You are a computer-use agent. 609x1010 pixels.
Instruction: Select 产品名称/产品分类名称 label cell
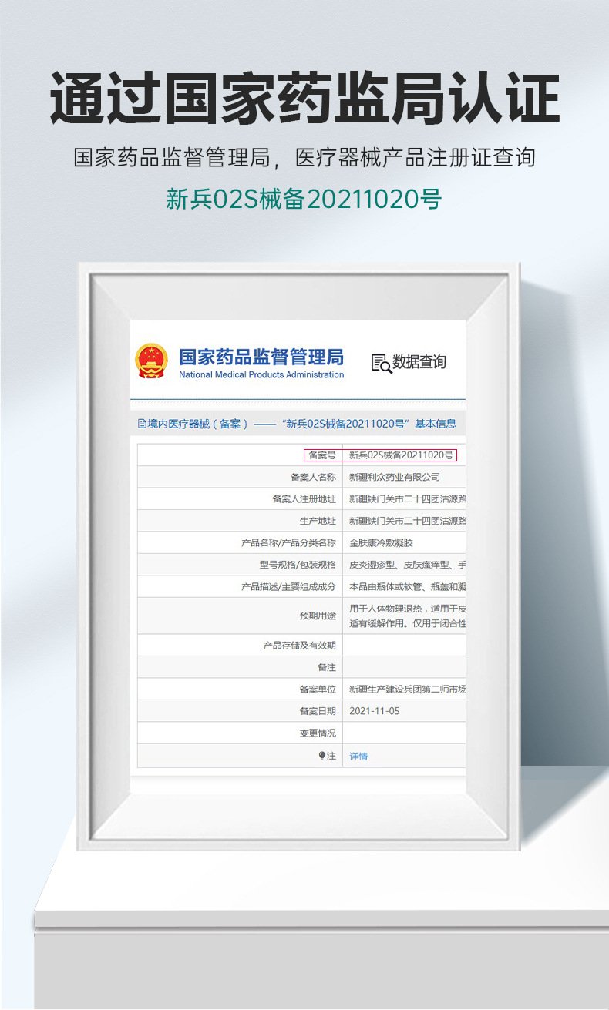point(241,542)
